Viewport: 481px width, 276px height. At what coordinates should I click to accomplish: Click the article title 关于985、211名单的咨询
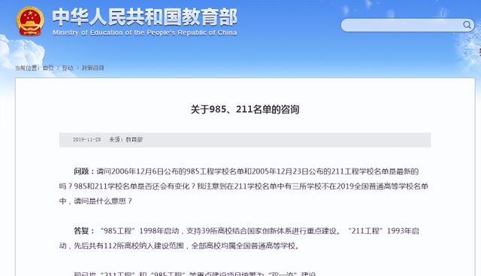pyautogui.click(x=245, y=109)
